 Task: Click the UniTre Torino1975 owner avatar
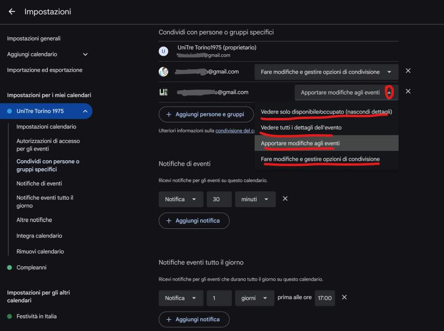point(163,51)
